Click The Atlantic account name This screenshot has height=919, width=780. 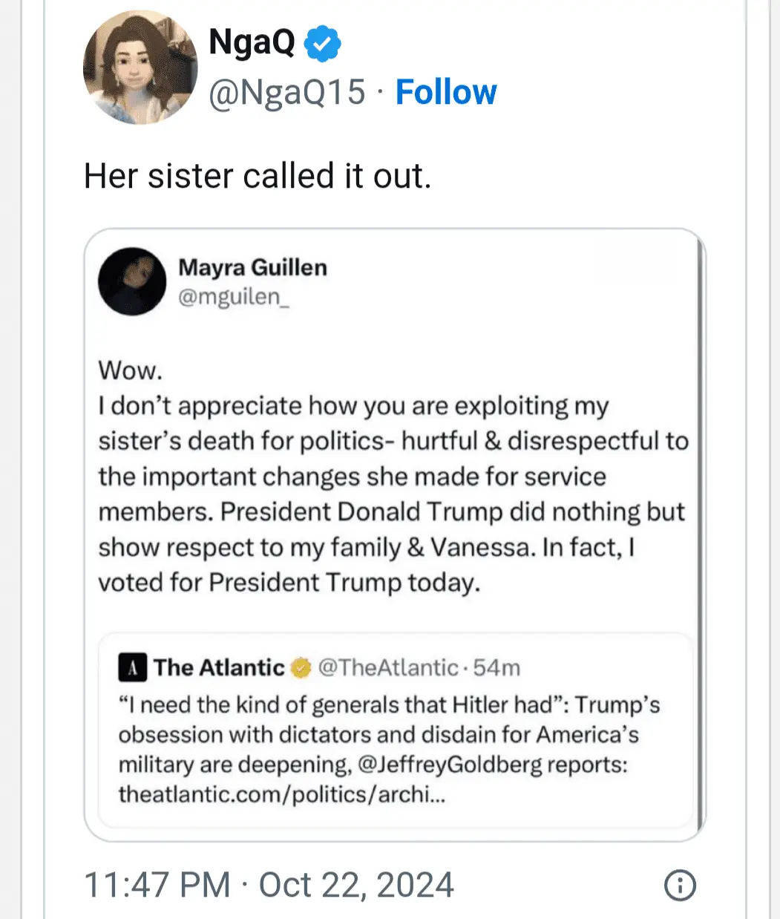point(219,668)
